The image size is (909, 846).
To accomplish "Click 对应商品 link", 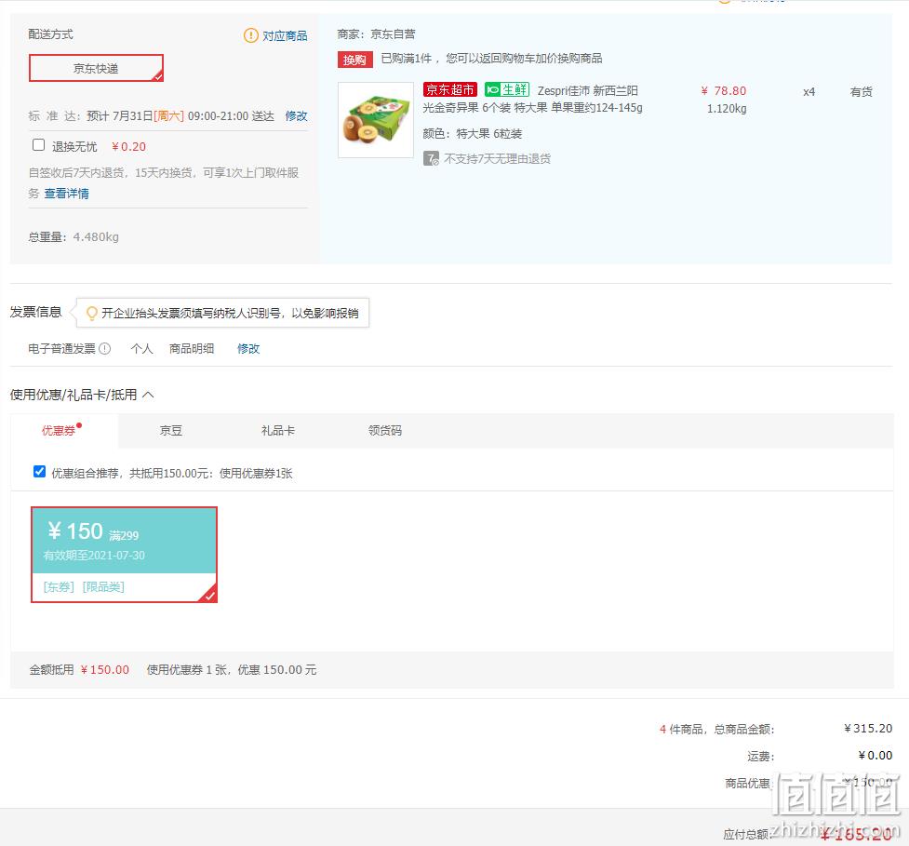I will (x=285, y=36).
